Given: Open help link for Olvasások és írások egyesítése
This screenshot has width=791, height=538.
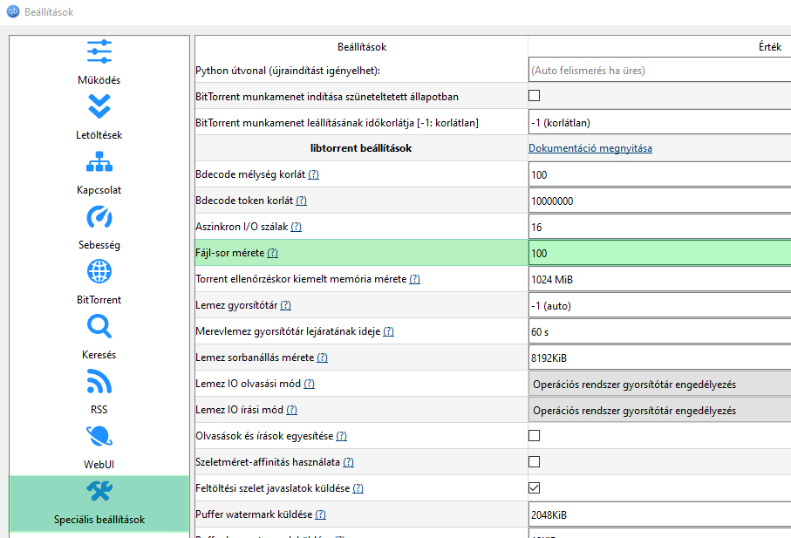Looking at the screenshot, I should (x=342, y=436).
